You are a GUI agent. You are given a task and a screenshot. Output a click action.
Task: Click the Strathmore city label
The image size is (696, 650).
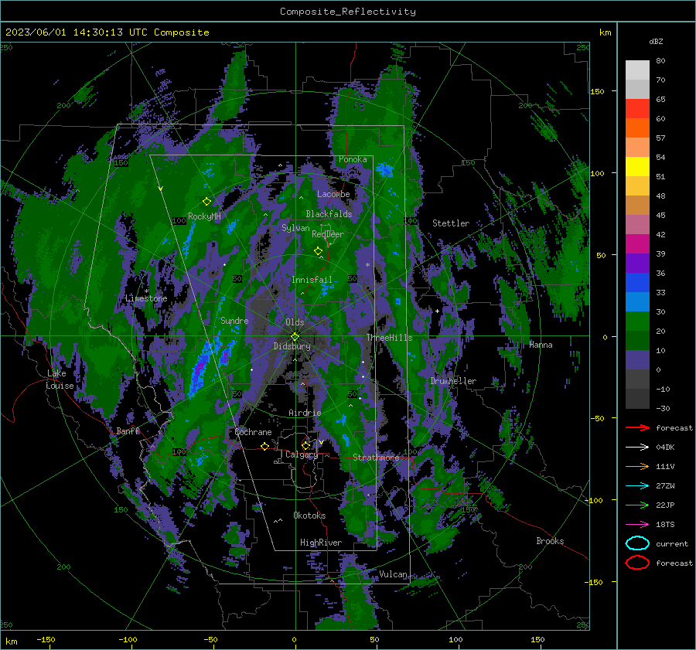point(376,458)
